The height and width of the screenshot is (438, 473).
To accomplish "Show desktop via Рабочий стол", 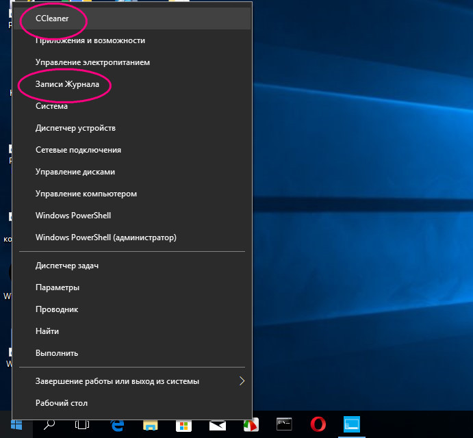I will click(132, 403).
